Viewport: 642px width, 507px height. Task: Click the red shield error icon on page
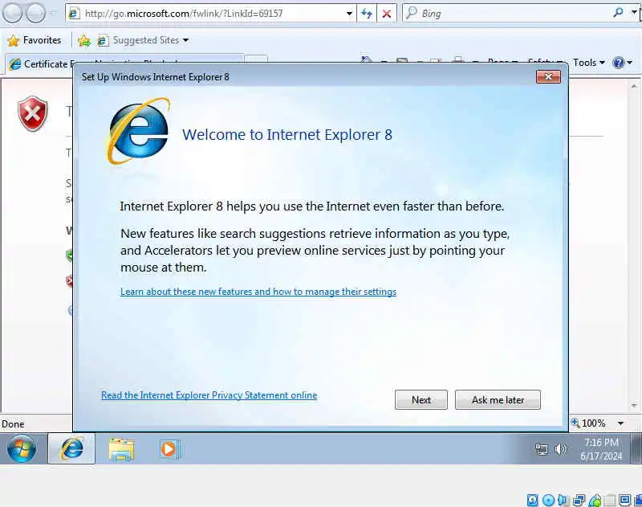pyautogui.click(x=33, y=114)
